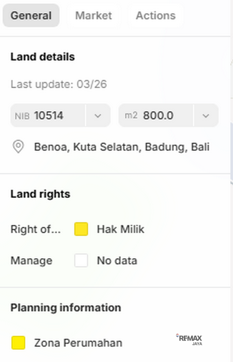Click the Hak Milik label

[x=121, y=229]
